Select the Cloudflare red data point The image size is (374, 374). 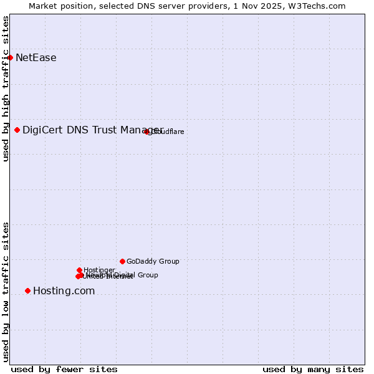point(147,132)
